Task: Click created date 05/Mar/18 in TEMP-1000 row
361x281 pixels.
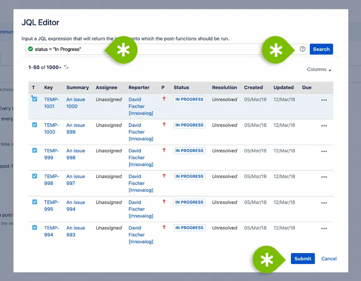Action: [255, 125]
